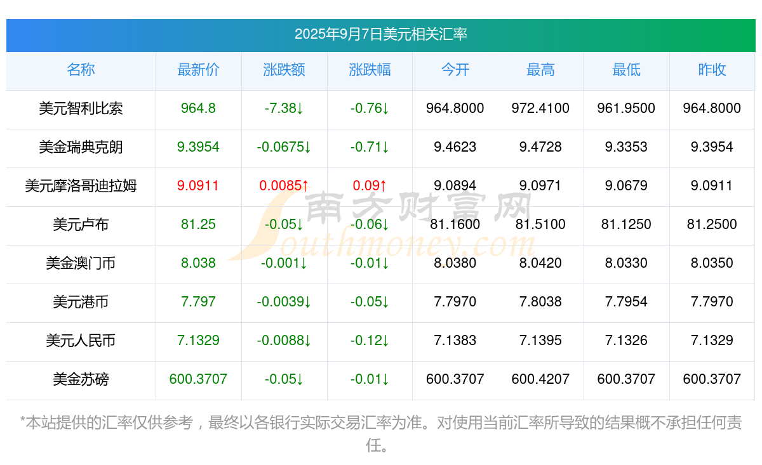Image resolution: width=762 pixels, height=465 pixels.
Task: Click change amount -0.0675↓
Action: click(284, 147)
